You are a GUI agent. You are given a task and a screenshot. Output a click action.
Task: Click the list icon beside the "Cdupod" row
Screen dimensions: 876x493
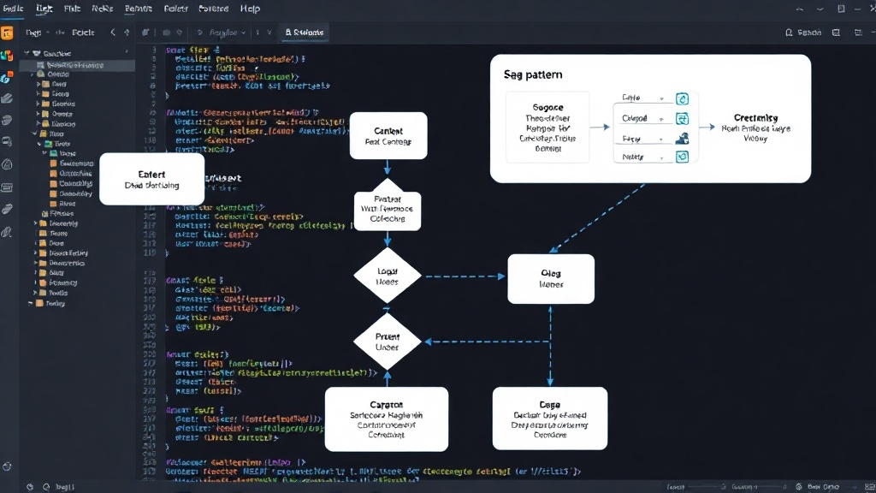click(x=682, y=118)
